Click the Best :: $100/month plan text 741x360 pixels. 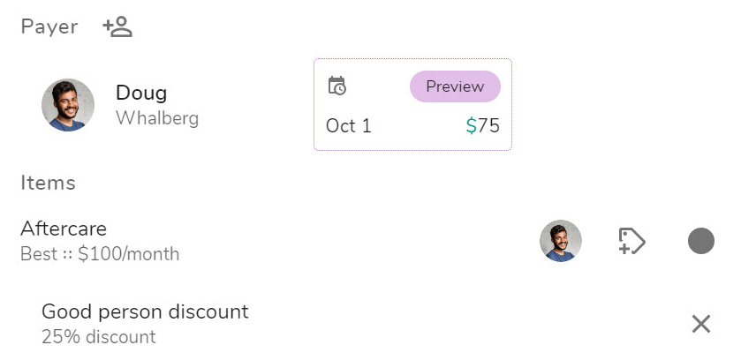100,255
